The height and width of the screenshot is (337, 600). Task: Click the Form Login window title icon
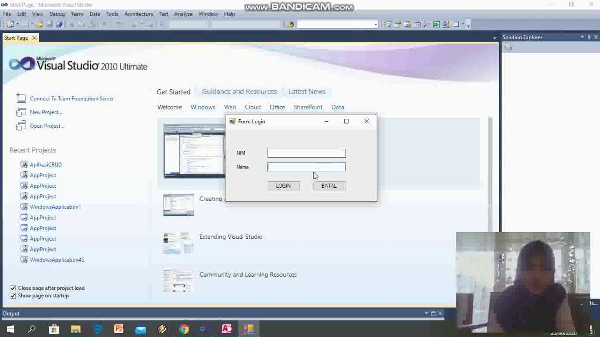click(x=232, y=121)
